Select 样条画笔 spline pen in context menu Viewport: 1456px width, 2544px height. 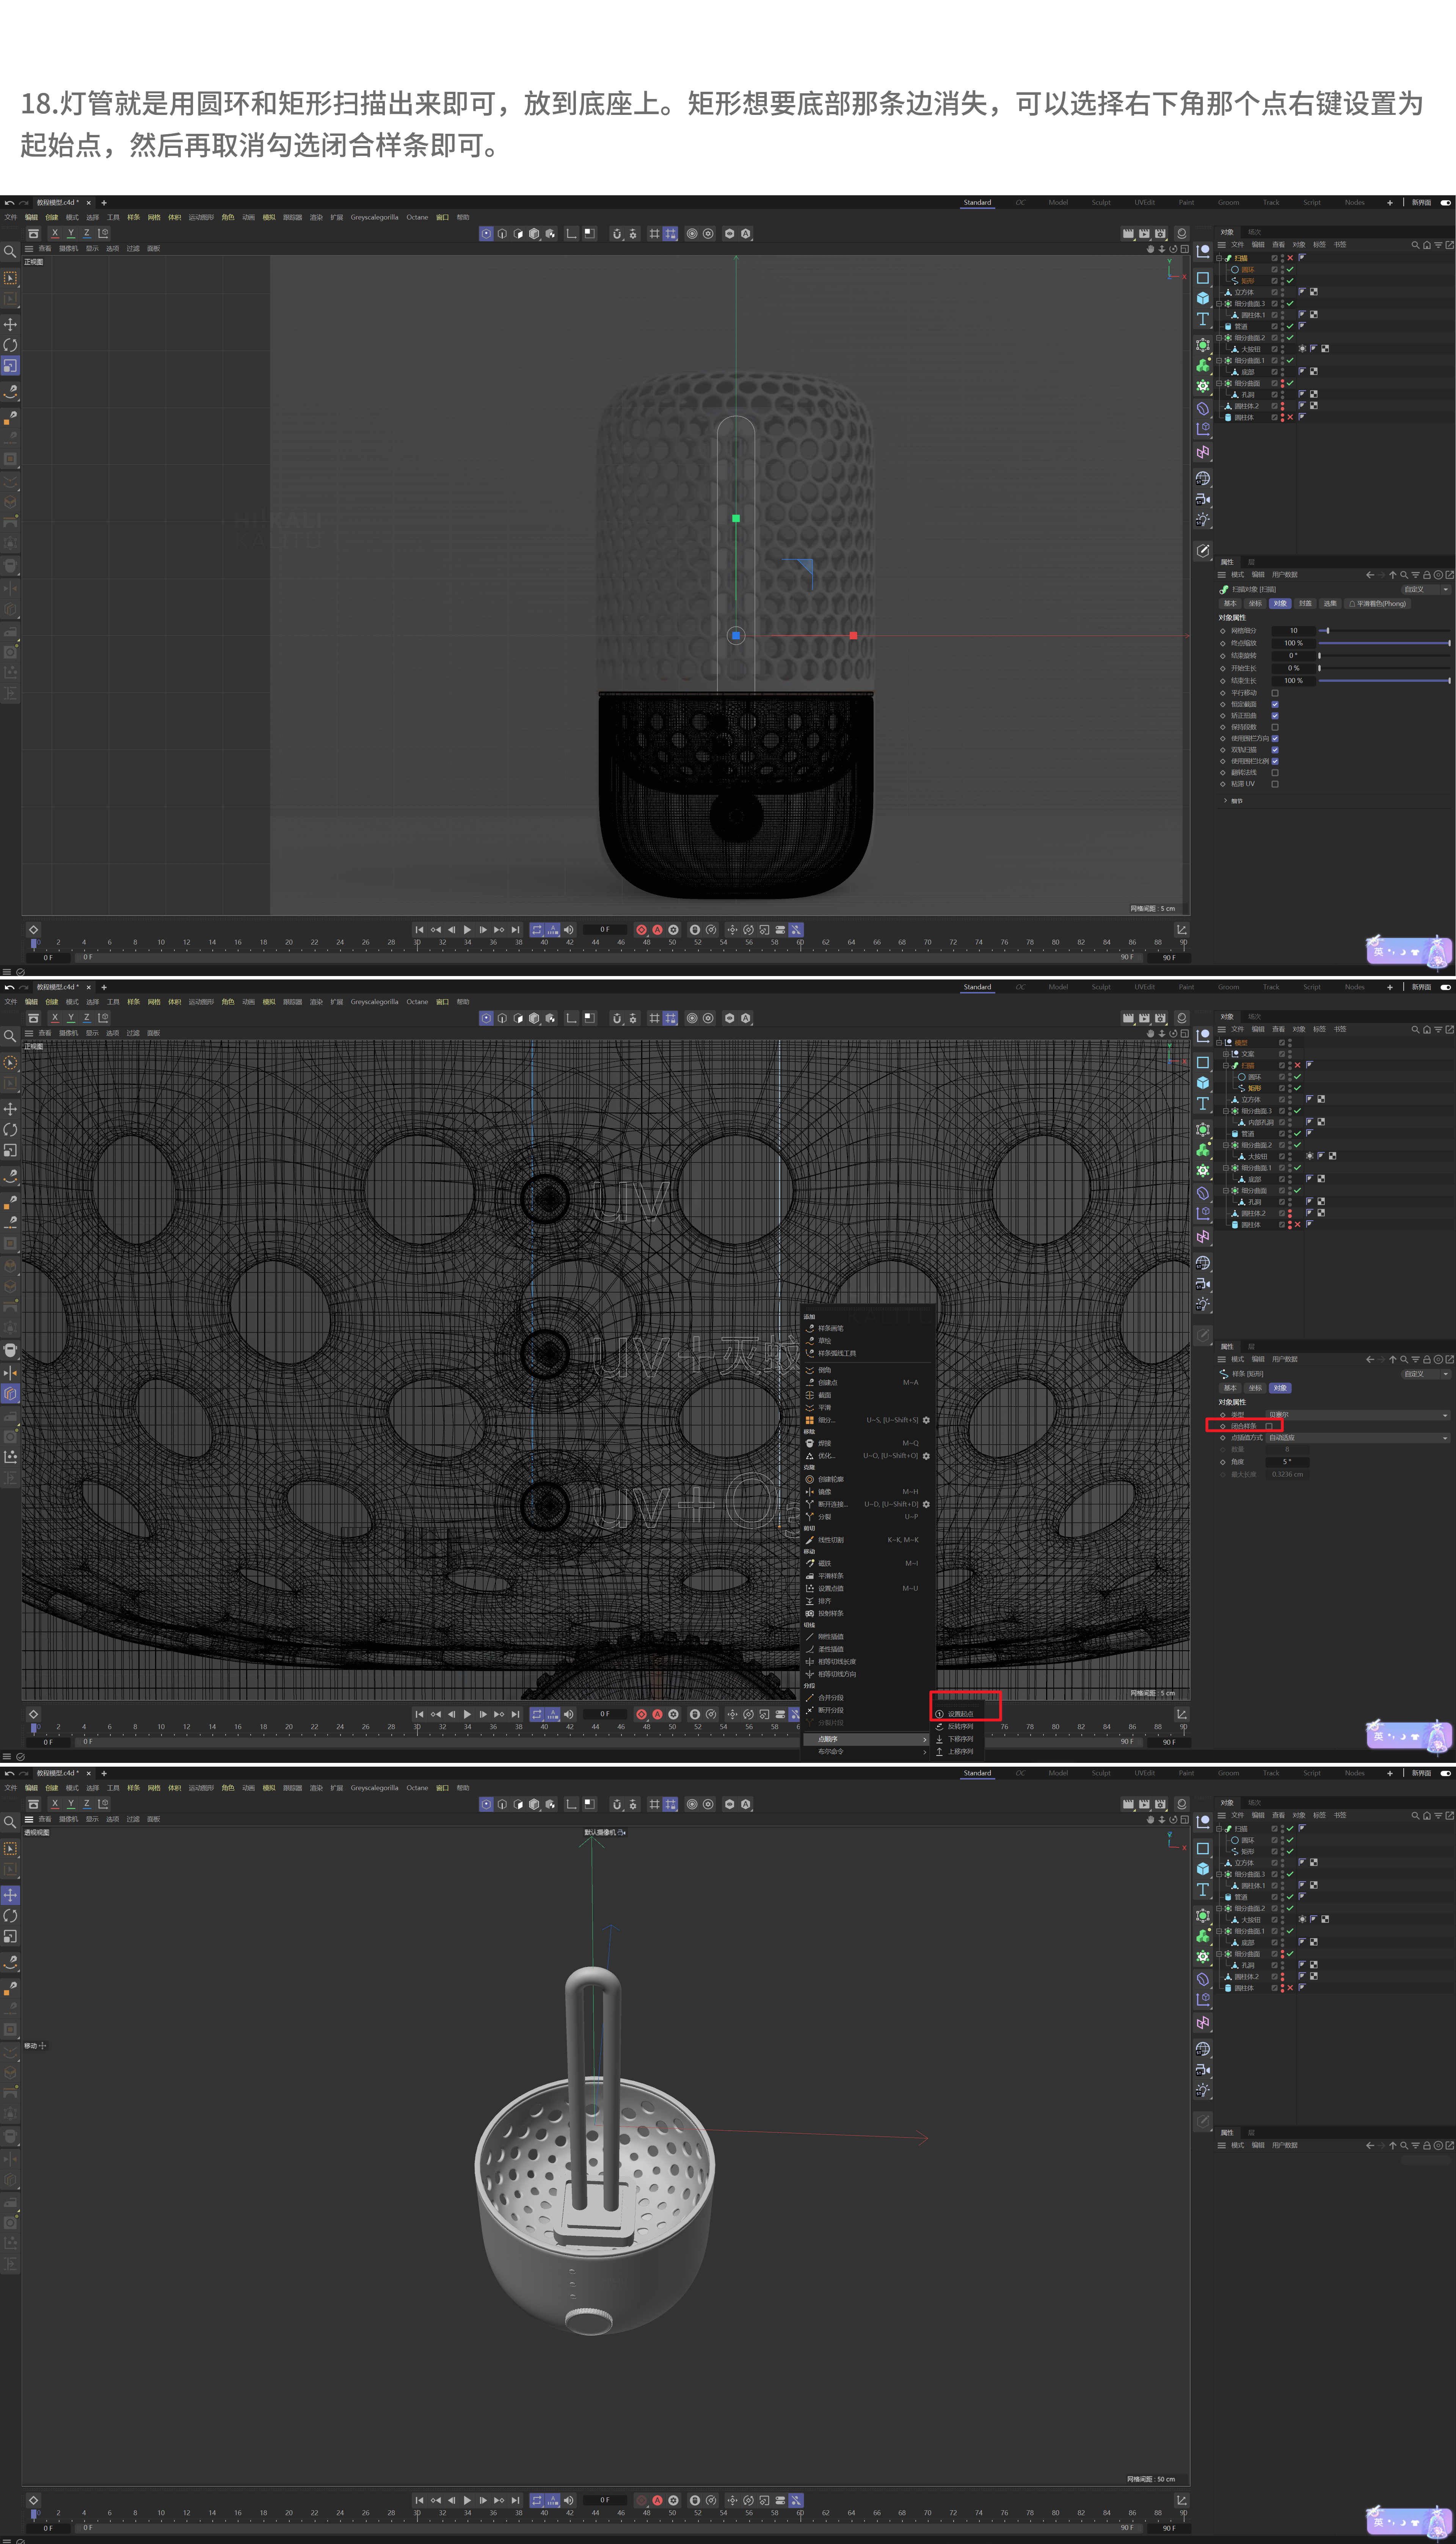coord(831,1328)
